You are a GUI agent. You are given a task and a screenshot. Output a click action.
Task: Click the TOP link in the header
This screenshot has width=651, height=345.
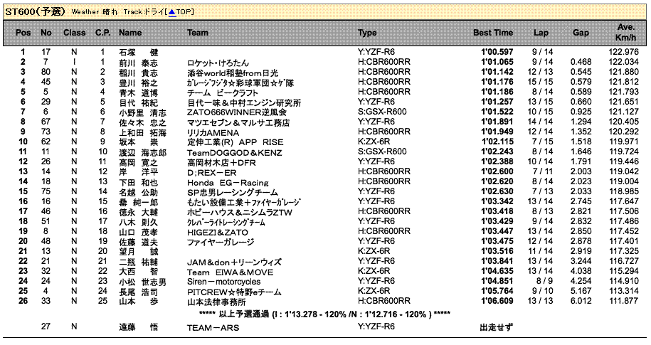tap(180, 11)
